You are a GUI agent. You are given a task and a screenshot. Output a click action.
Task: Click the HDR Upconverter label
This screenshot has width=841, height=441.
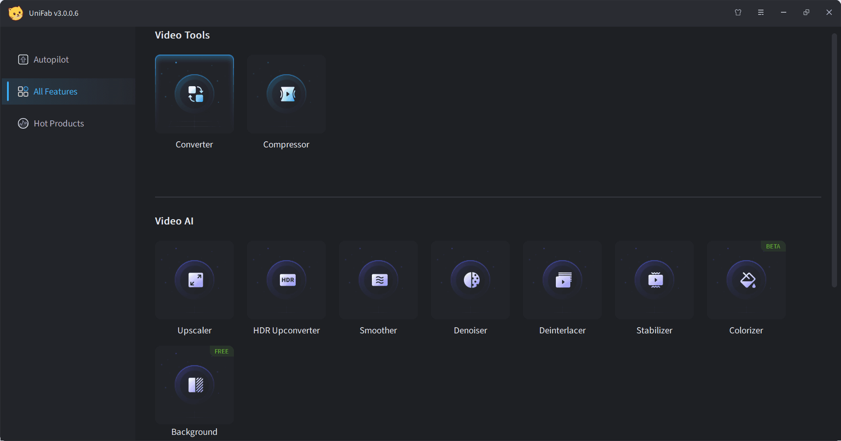click(x=286, y=330)
